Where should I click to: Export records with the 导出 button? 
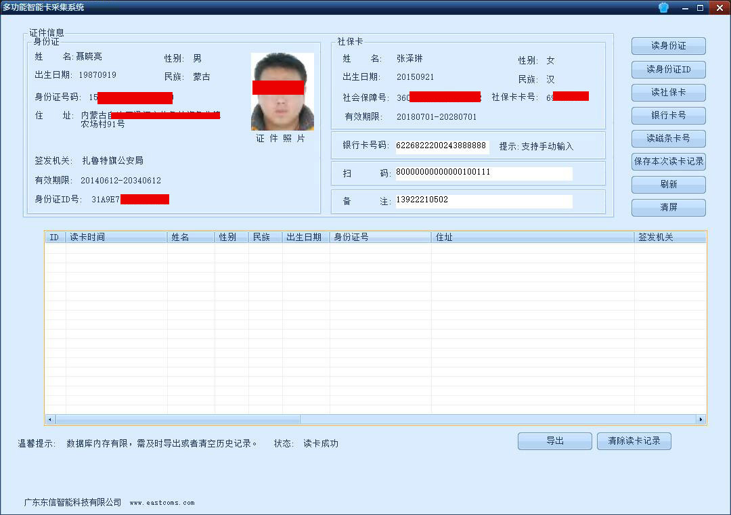(x=554, y=441)
